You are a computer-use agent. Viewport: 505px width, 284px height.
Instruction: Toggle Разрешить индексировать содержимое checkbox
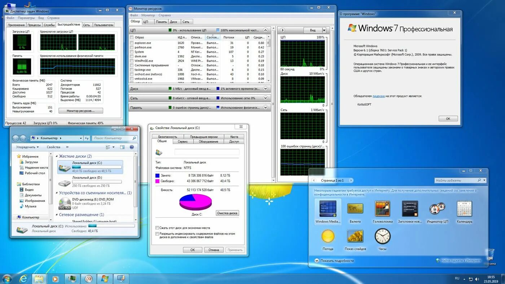pos(157,234)
